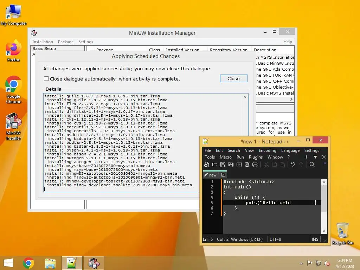This screenshot has width=360, height=270.
Task: Open MinGW Installation Manager Settings menu
Action: (86, 42)
